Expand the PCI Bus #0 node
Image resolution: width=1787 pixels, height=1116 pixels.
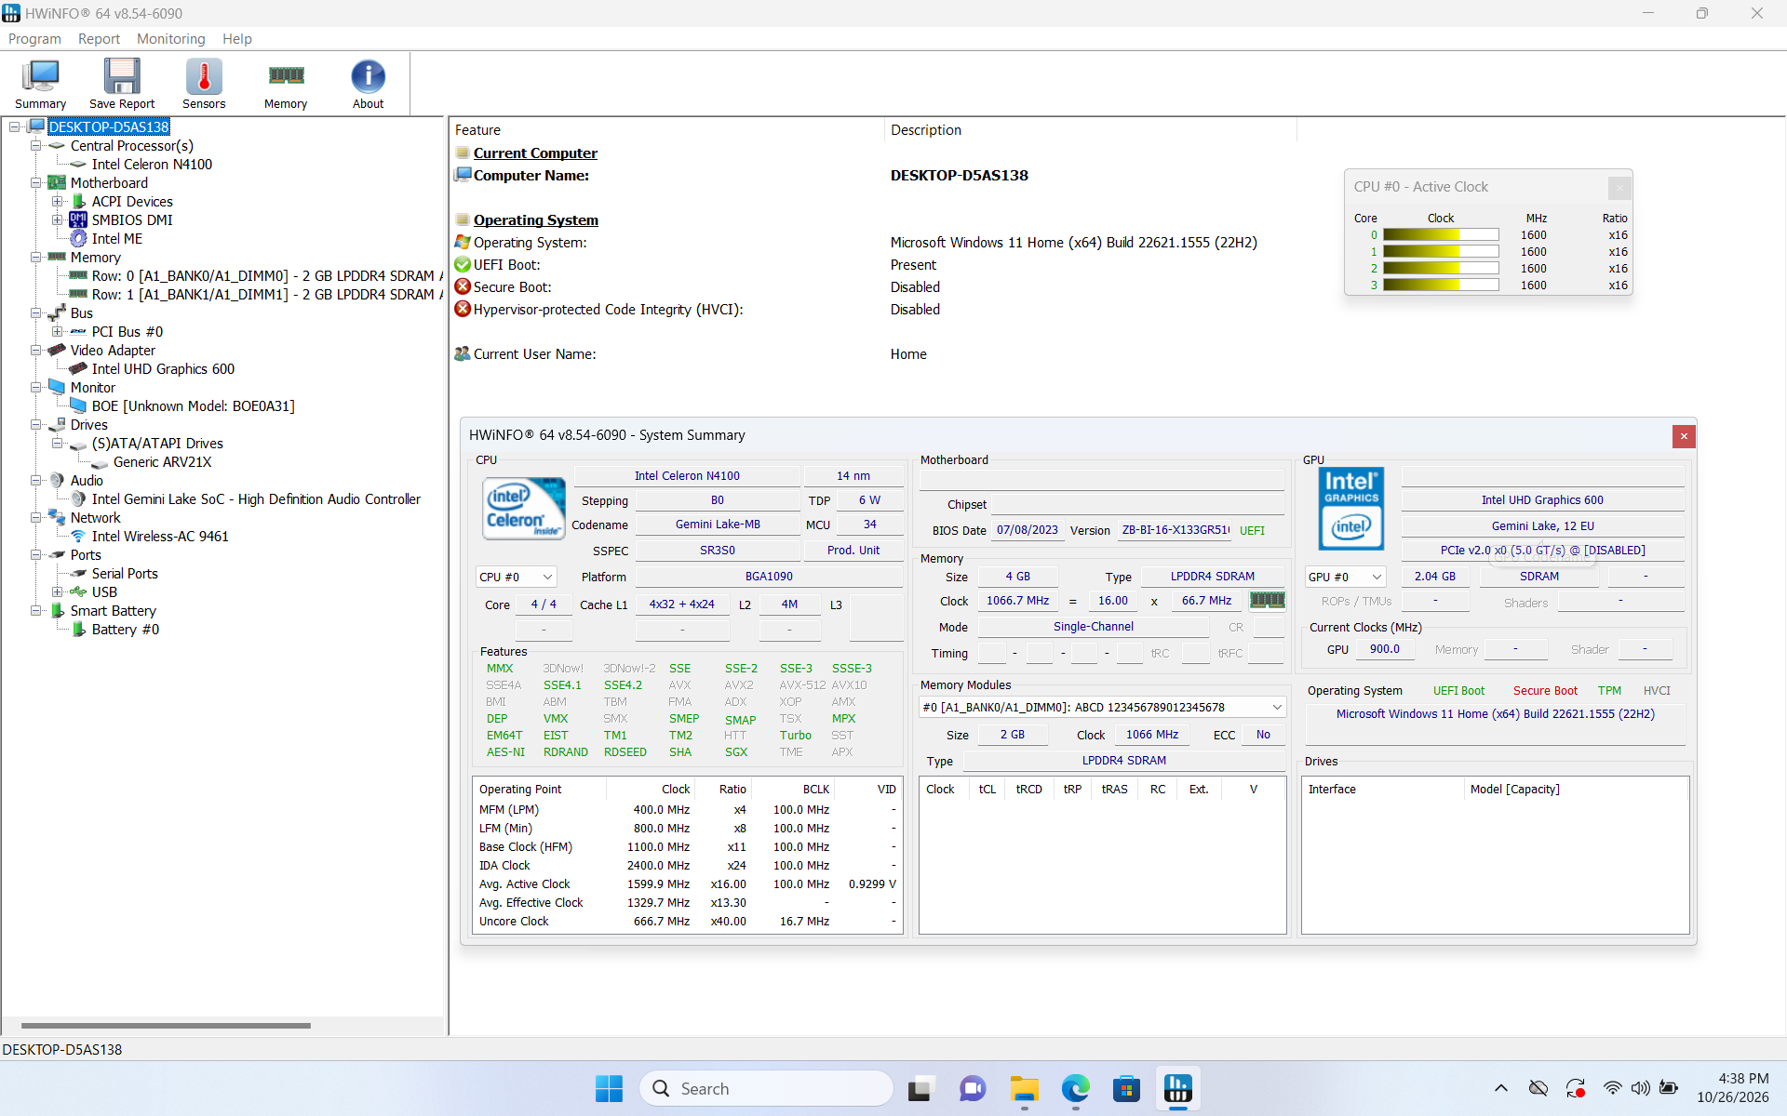(x=57, y=332)
